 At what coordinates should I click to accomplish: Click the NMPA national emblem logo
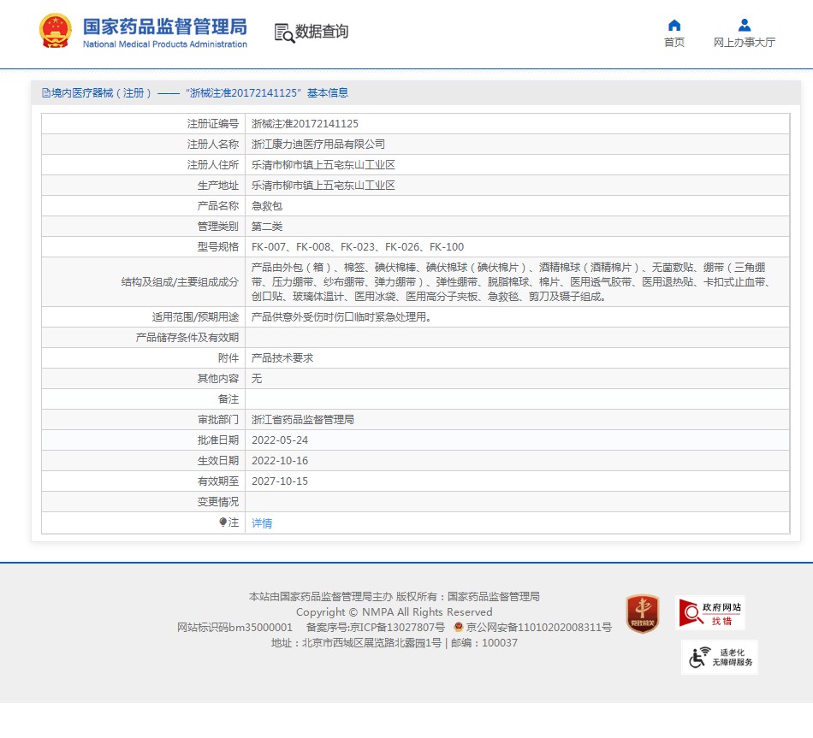(x=56, y=31)
